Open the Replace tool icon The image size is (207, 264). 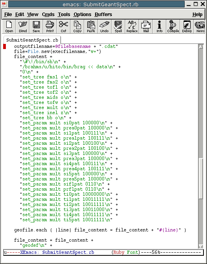[132, 26]
